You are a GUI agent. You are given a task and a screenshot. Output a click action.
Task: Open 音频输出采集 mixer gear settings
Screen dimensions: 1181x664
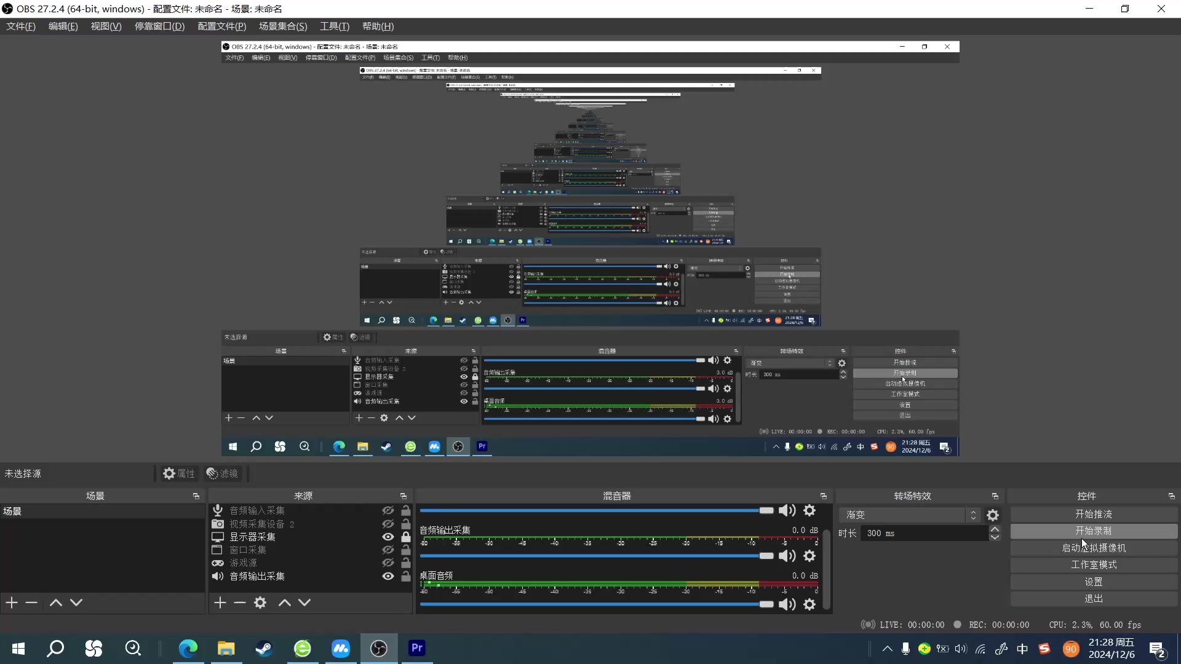coord(809,556)
